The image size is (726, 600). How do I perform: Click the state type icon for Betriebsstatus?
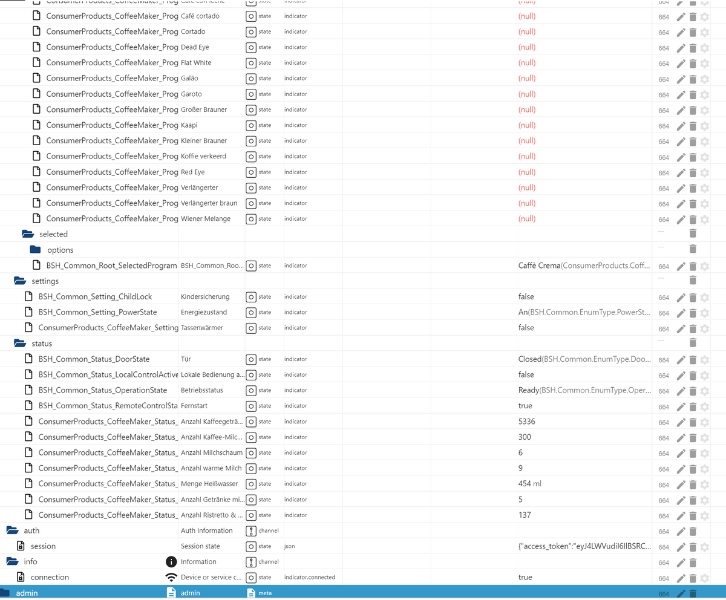pyautogui.click(x=252, y=390)
